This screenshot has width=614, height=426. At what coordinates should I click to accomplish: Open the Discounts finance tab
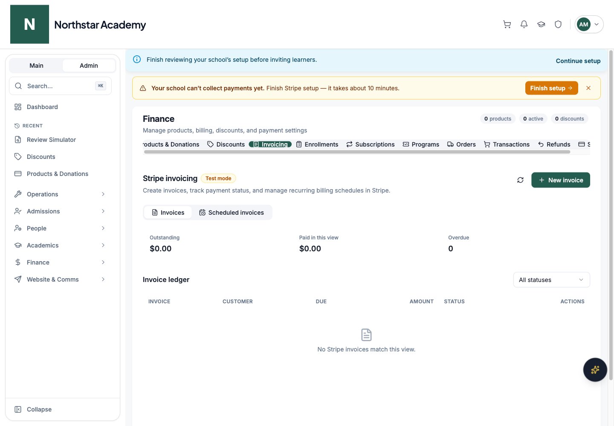click(x=226, y=144)
